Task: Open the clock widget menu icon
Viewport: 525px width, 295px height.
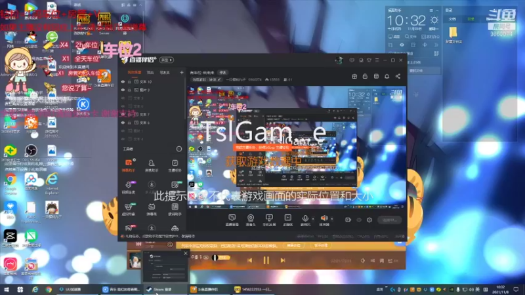Action: click(x=431, y=10)
